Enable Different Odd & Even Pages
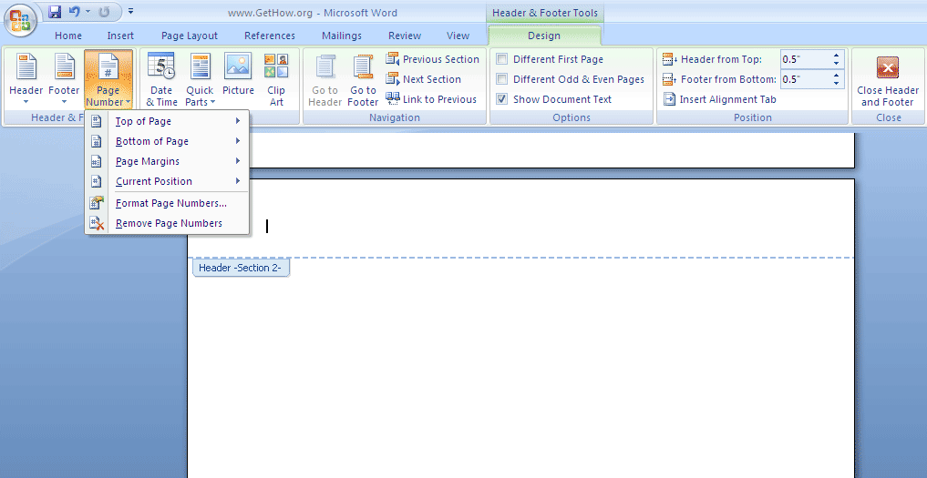 [x=502, y=79]
